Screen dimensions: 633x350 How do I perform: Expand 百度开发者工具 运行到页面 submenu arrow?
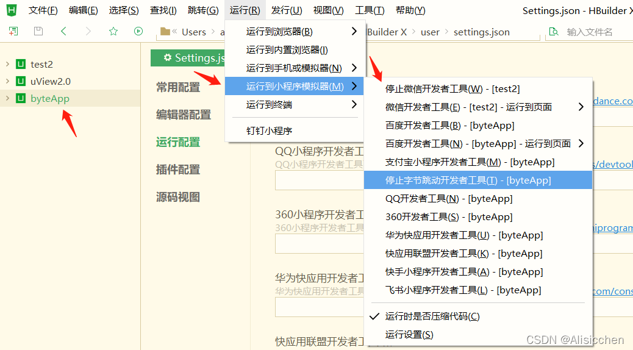click(x=581, y=143)
